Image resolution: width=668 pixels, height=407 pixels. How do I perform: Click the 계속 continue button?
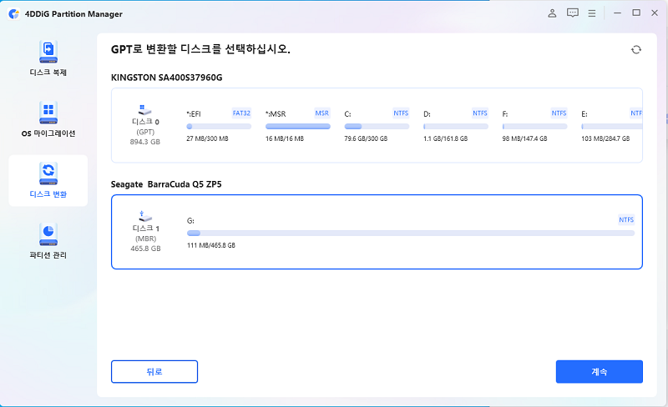click(599, 372)
